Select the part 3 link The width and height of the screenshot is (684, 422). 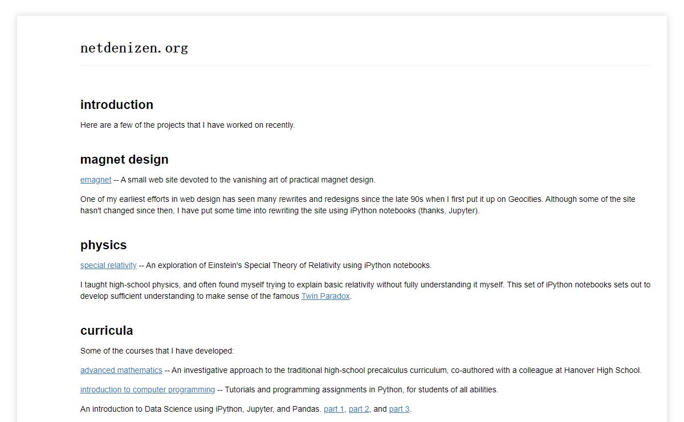[400, 409]
